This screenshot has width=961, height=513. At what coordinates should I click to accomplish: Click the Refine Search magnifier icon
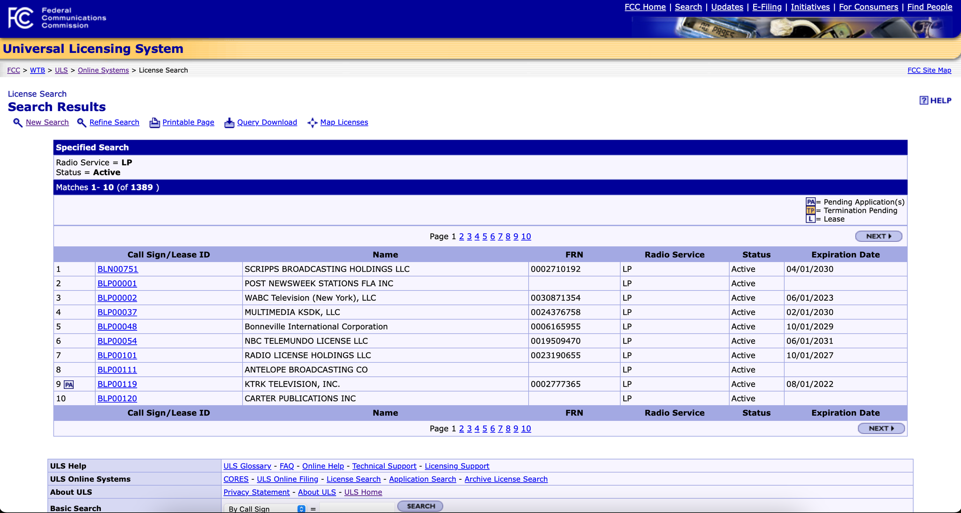tap(82, 123)
